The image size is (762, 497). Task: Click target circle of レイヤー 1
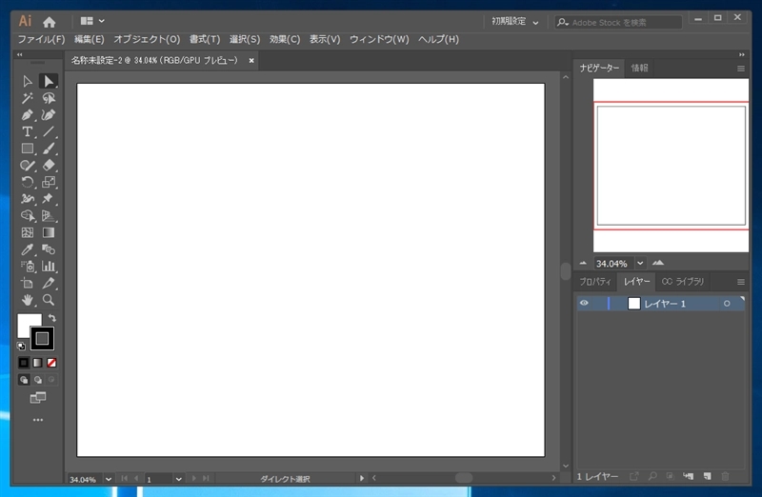click(727, 304)
